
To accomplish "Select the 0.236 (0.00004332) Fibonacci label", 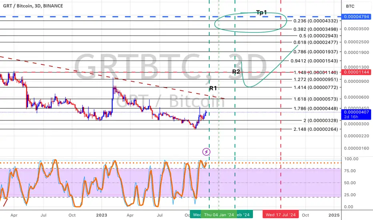I will click(x=316, y=21).
